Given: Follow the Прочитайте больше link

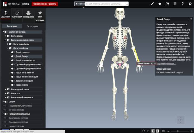Looking at the screenshot, I should pyautogui.click(x=166, y=64).
